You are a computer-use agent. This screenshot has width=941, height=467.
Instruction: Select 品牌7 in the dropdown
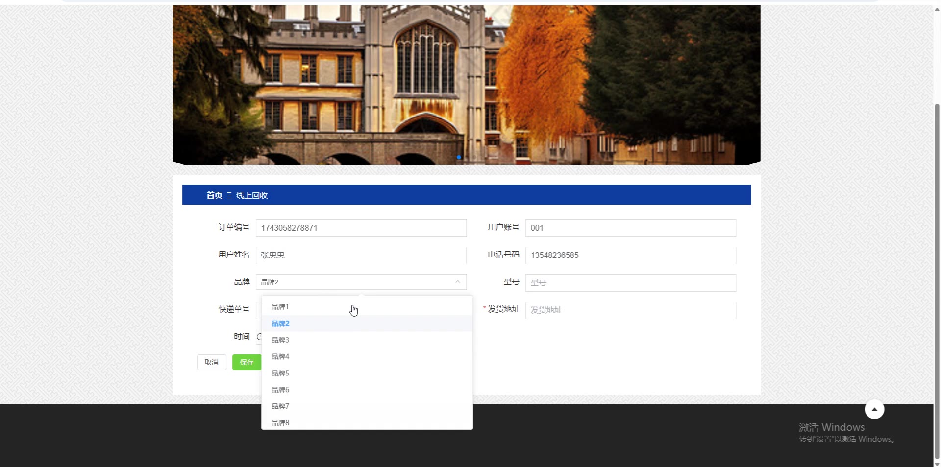[367, 407]
